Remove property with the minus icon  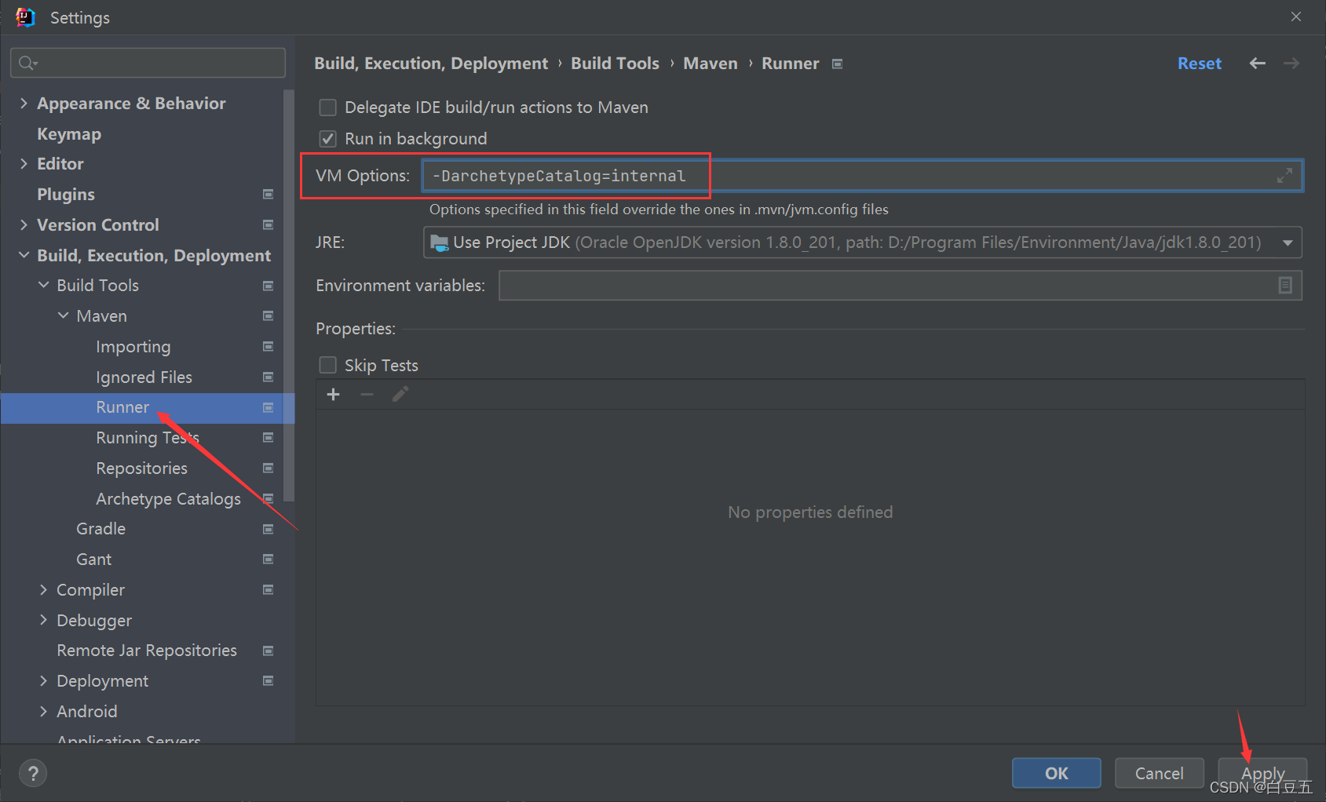(x=367, y=394)
